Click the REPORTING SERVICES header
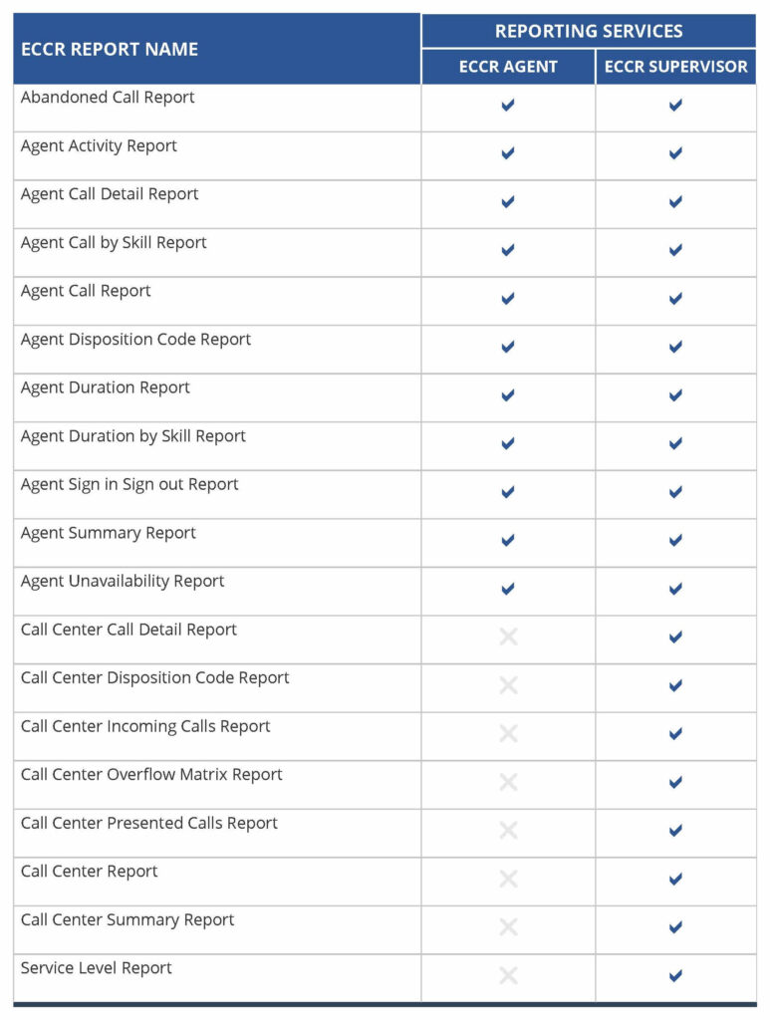The height and width of the screenshot is (1020, 770). pyautogui.click(x=589, y=31)
